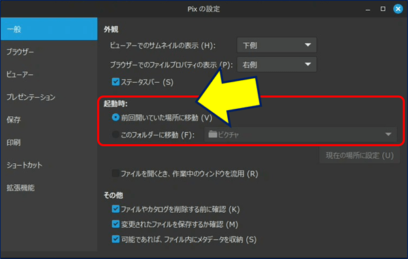The height and width of the screenshot is (259, 408).
Task: Toggle ファイルやカタログを削除する前に確認 checkbox
Action: pyautogui.click(x=116, y=209)
